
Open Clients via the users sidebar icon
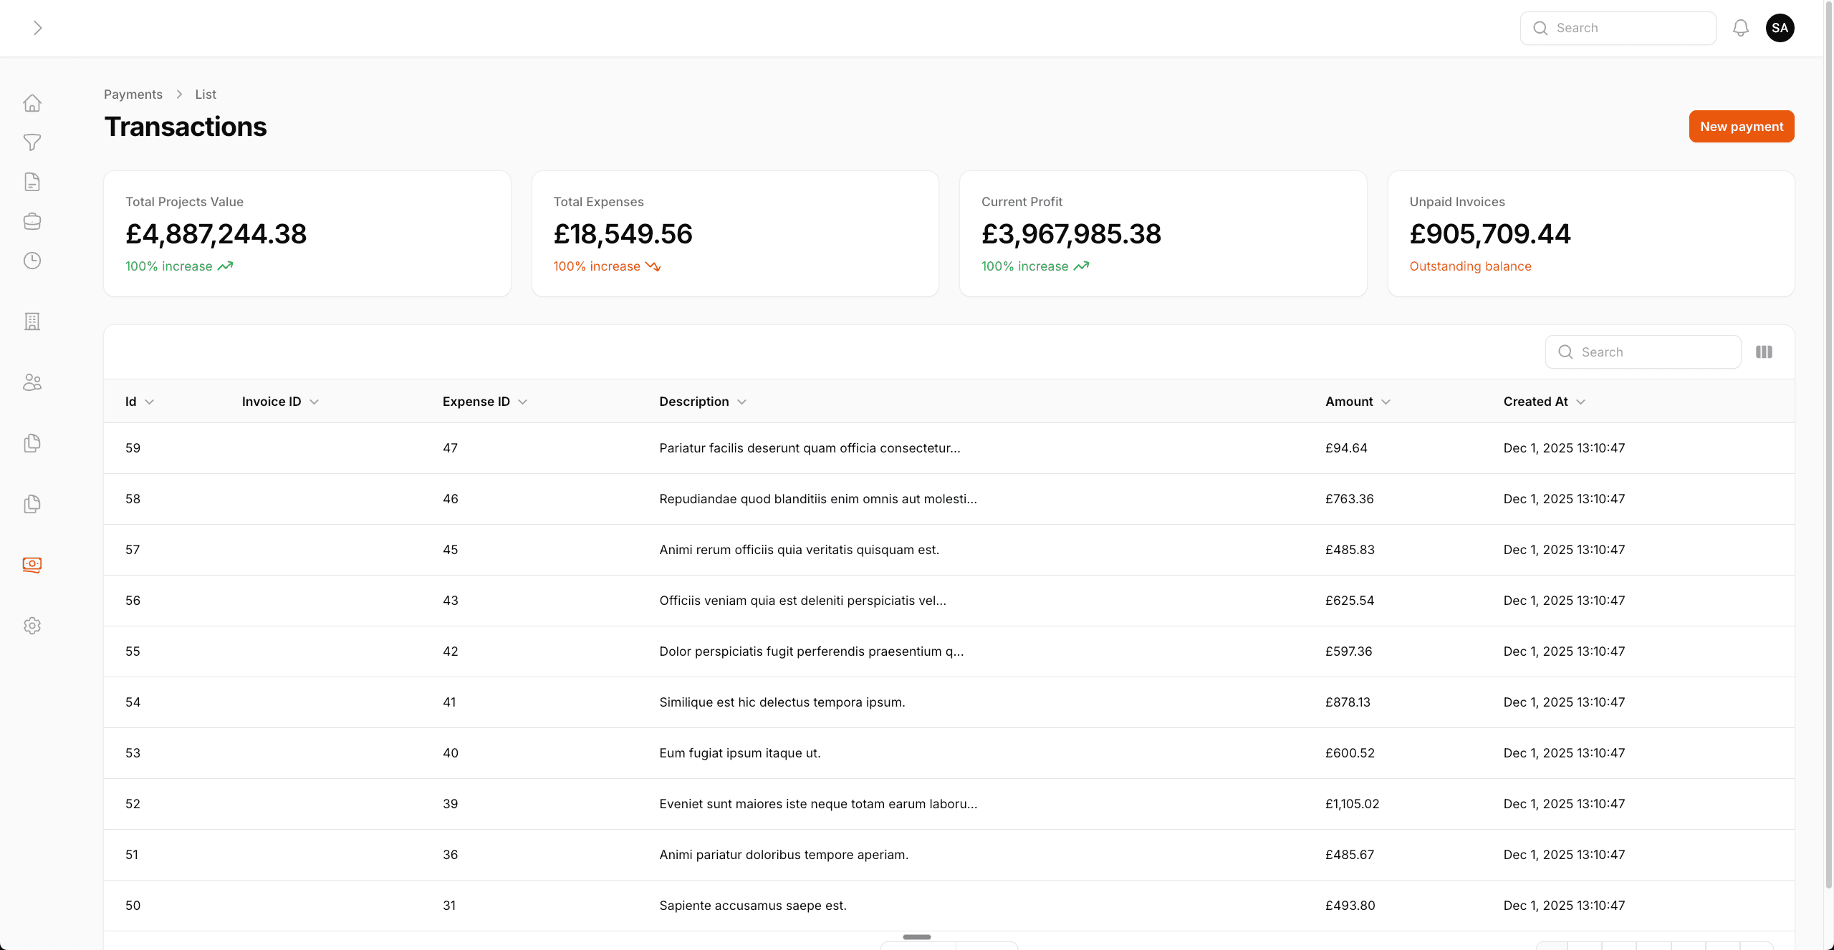(32, 382)
